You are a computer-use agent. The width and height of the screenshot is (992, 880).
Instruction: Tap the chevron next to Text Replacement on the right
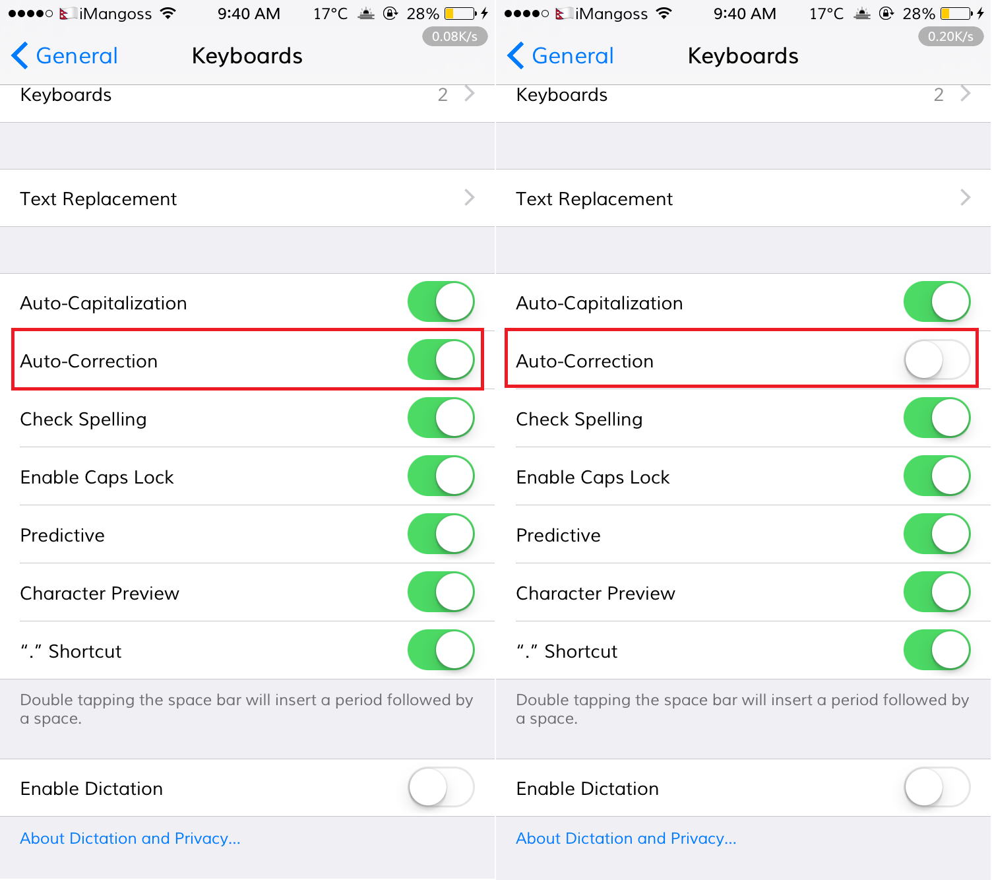[x=966, y=198]
